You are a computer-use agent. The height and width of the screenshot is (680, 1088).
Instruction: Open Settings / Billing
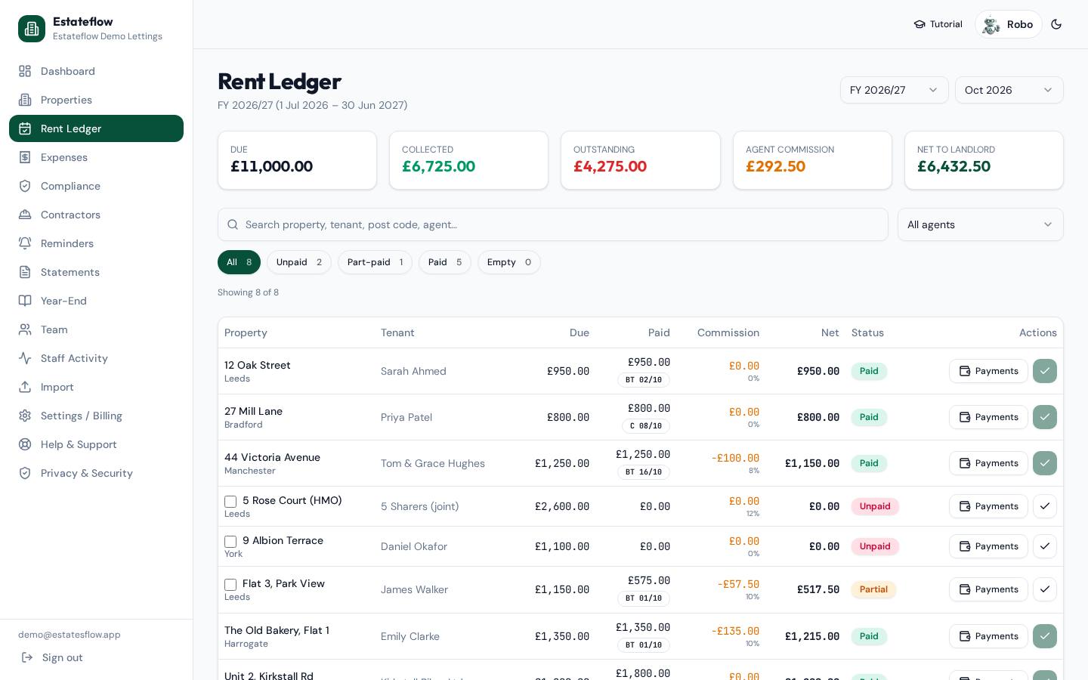(96, 416)
